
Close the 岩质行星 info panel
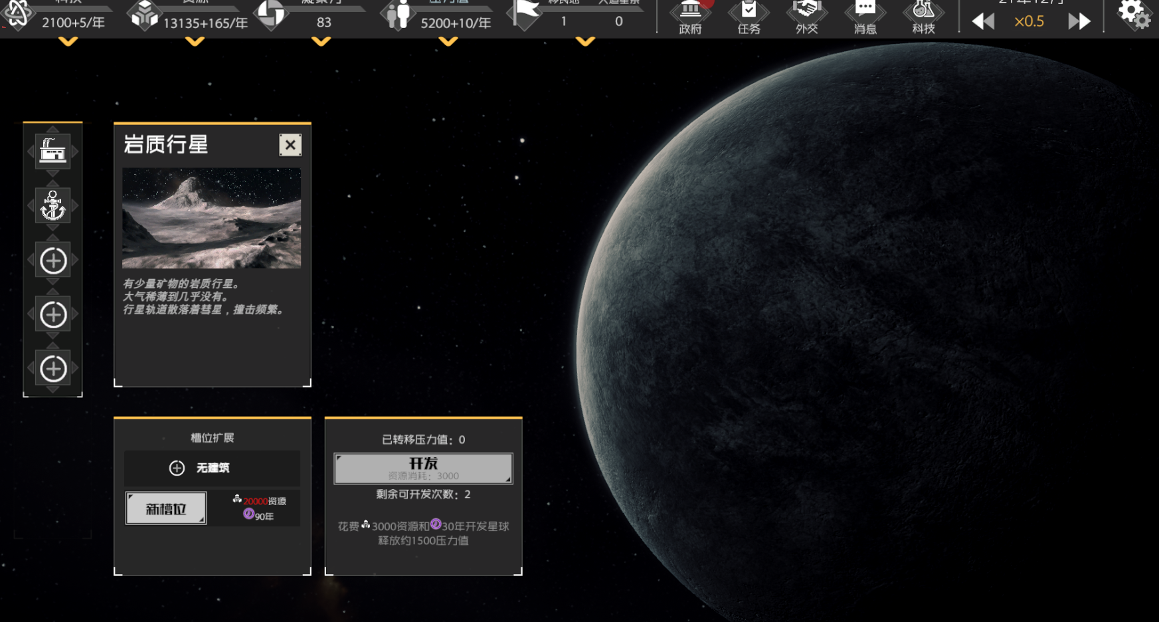[x=290, y=145]
